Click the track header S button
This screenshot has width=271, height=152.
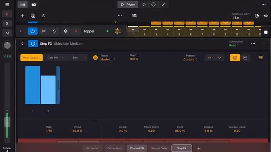(43, 16)
